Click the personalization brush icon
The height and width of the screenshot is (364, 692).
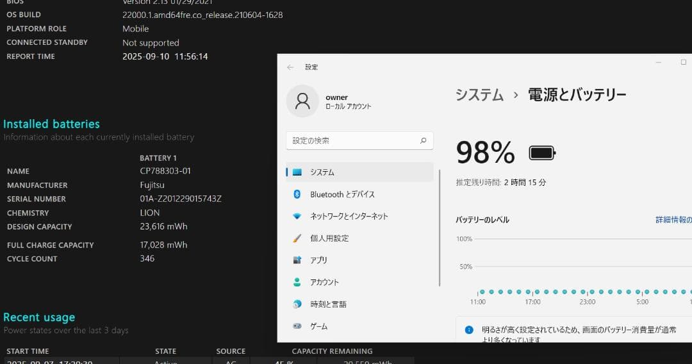click(x=297, y=238)
